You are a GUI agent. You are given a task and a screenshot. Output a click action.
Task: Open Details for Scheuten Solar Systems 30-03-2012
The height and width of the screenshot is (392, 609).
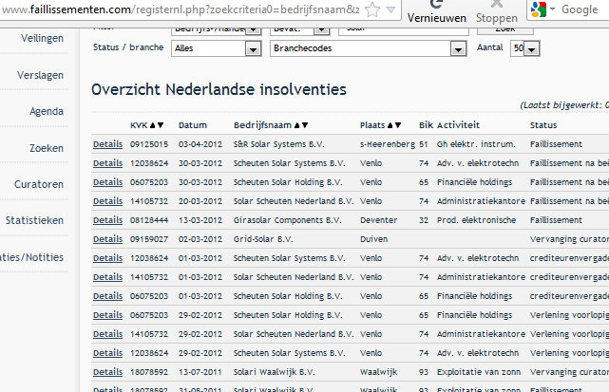click(107, 163)
